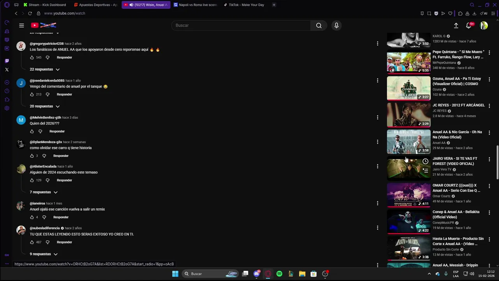Open options menu for @gregorypatricio4238 comment

[377, 43]
